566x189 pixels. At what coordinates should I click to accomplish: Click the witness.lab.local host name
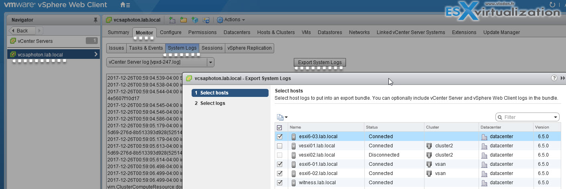(318, 183)
